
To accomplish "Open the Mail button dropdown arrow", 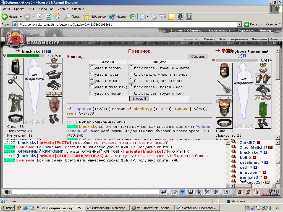I will tap(148, 17).
